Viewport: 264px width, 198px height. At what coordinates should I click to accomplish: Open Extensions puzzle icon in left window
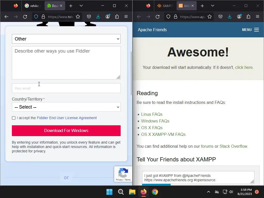[117, 17]
